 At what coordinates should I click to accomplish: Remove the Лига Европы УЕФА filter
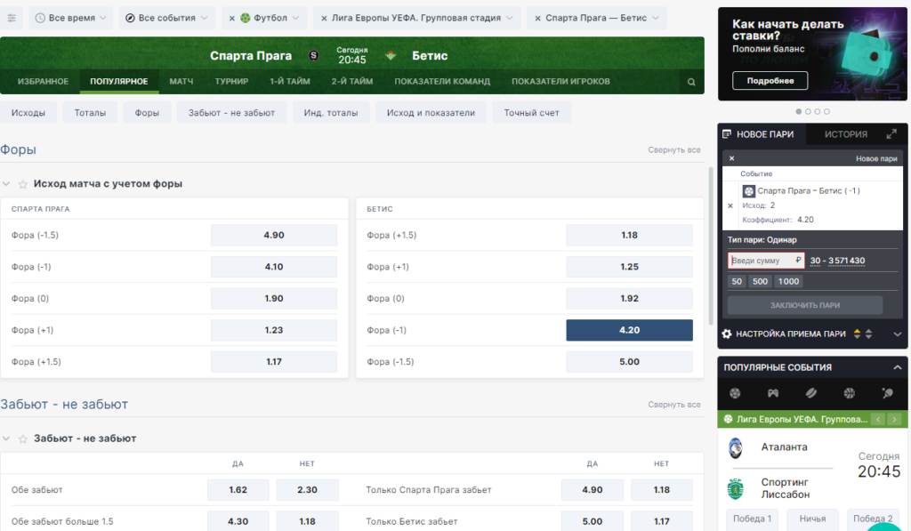[324, 18]
